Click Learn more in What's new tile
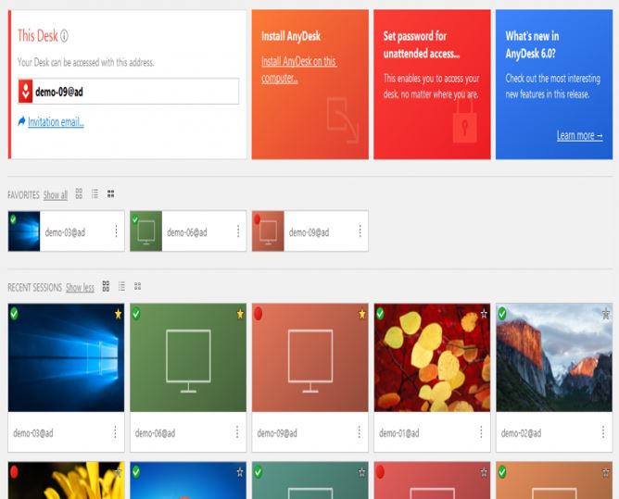 pyautogui.click(x=579, y=136)
